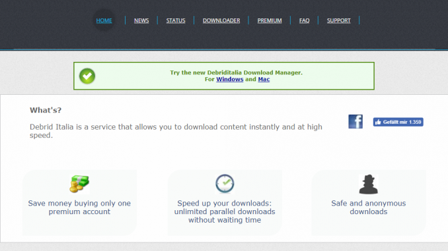This screenshot has height=251, width=448.
Task: Click 'Speed up your downloads' feature text
Action: tap(225, 211)
